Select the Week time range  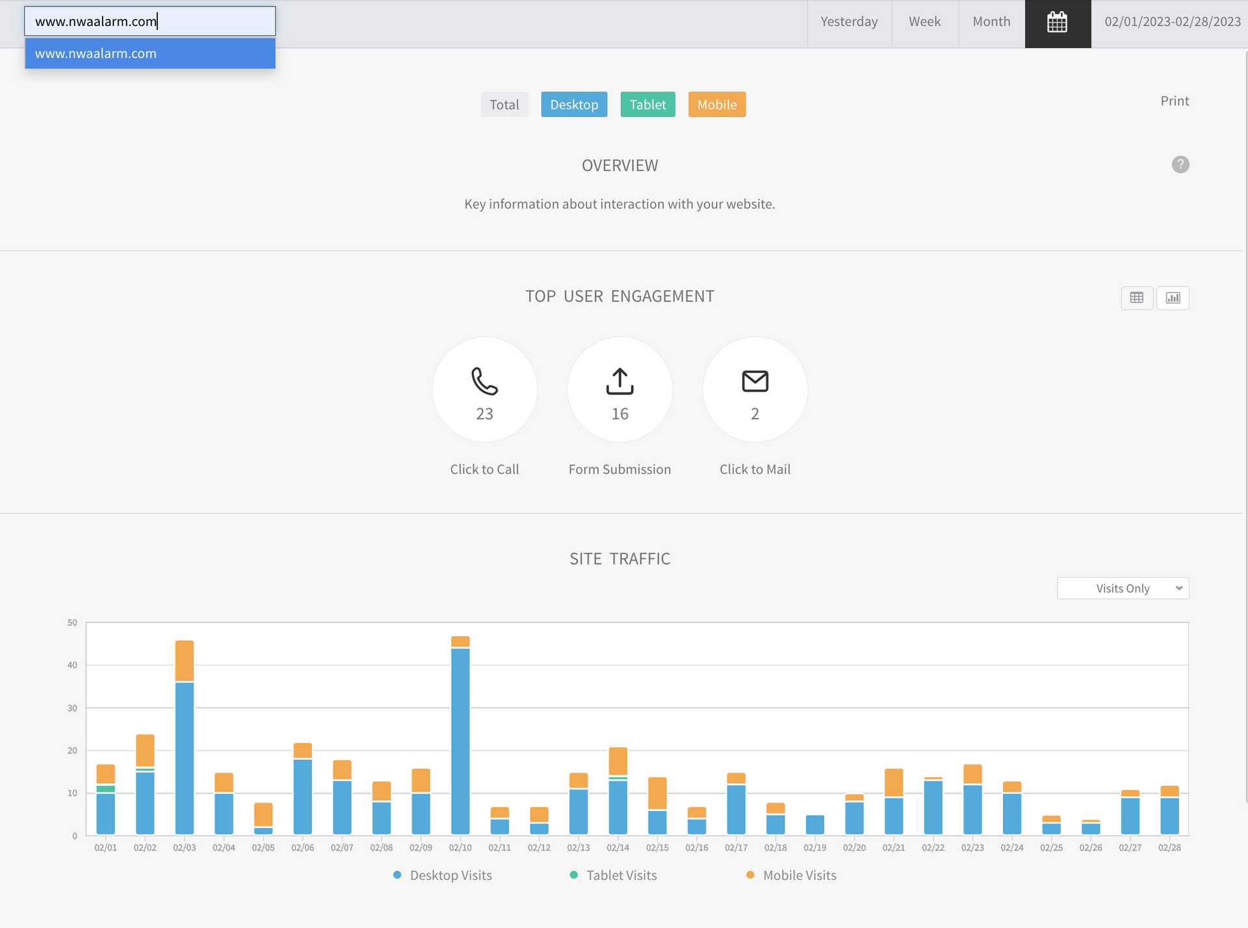(x=924, y=21)
